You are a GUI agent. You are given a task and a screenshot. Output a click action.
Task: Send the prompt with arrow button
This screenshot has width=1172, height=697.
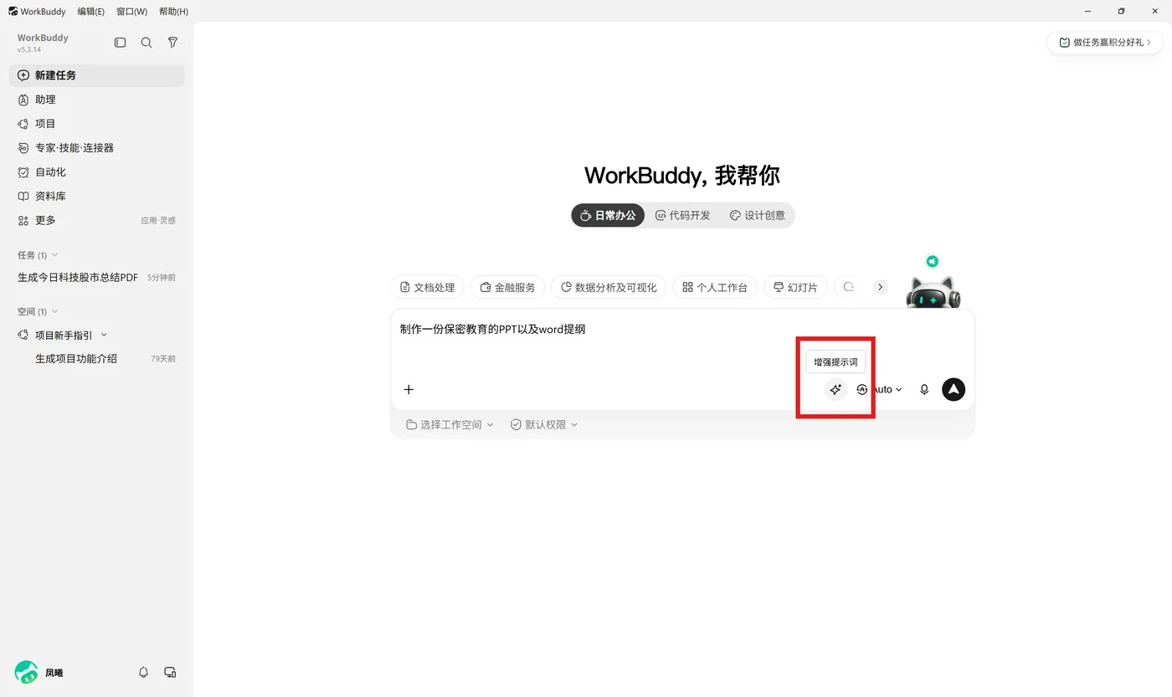pos(954,389)
